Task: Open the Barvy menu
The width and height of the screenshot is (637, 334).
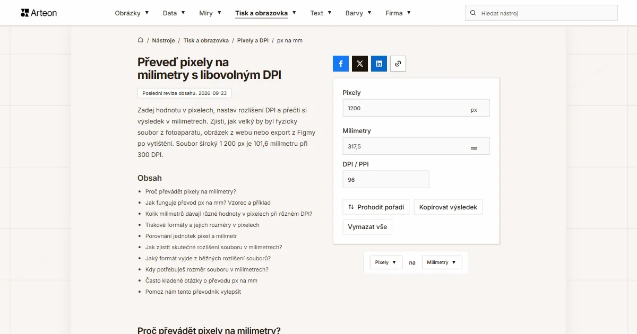Action: (x=358, y=13)
